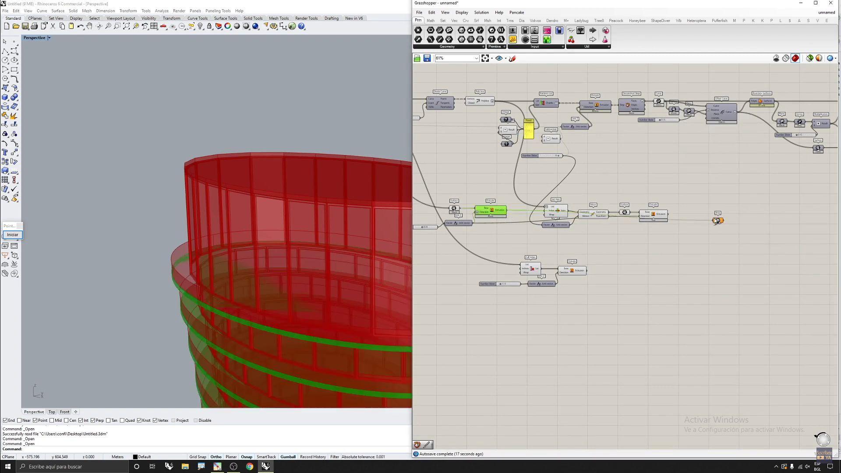Screen dimensions: 841x473
Task: Click the Four Viewports layout icon
Action: (x=154, y=26)
